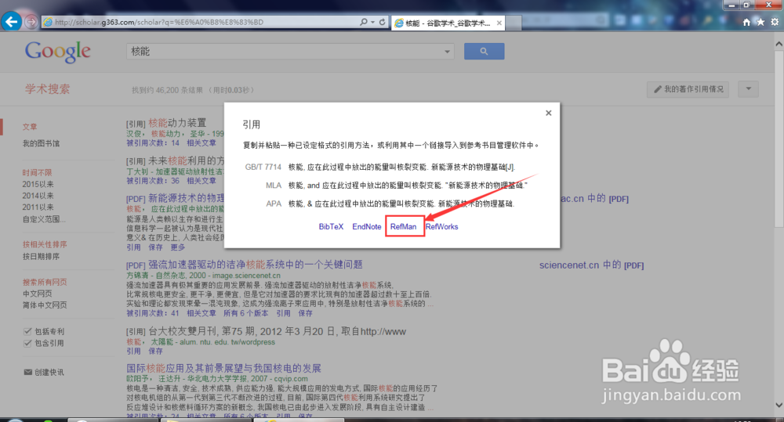
Task: Open 我的图书馆 in the sidebar
Action: pos(41,143)
